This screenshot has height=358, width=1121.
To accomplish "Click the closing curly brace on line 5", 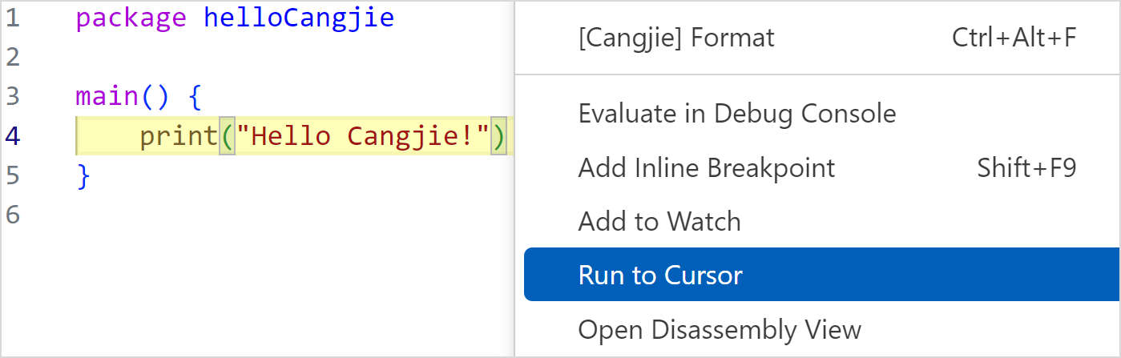I will pos(83,176).
